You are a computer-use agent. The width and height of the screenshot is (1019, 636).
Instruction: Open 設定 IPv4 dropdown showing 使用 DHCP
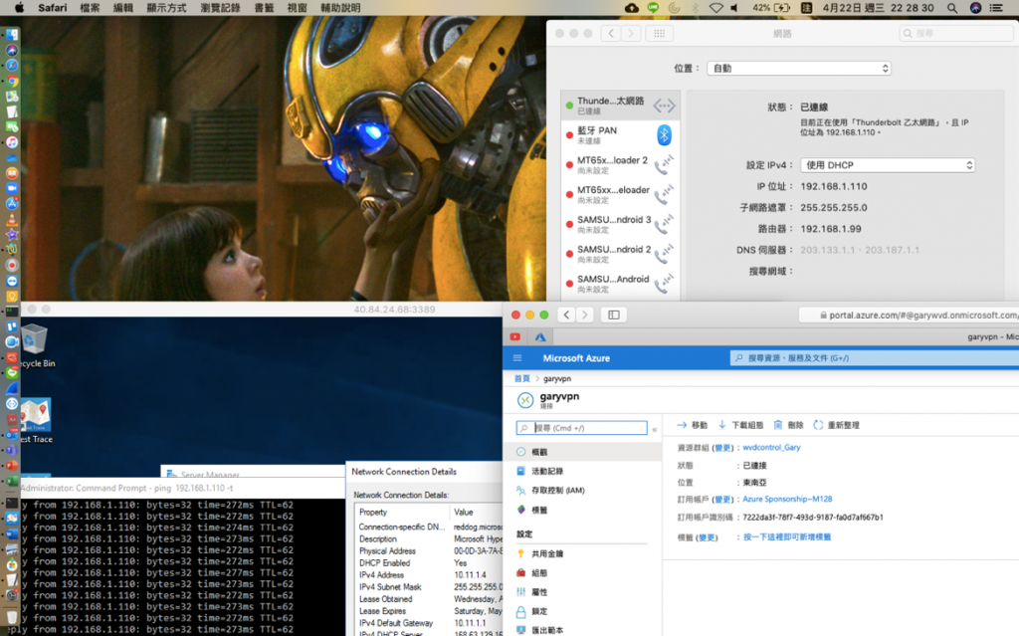887,165
